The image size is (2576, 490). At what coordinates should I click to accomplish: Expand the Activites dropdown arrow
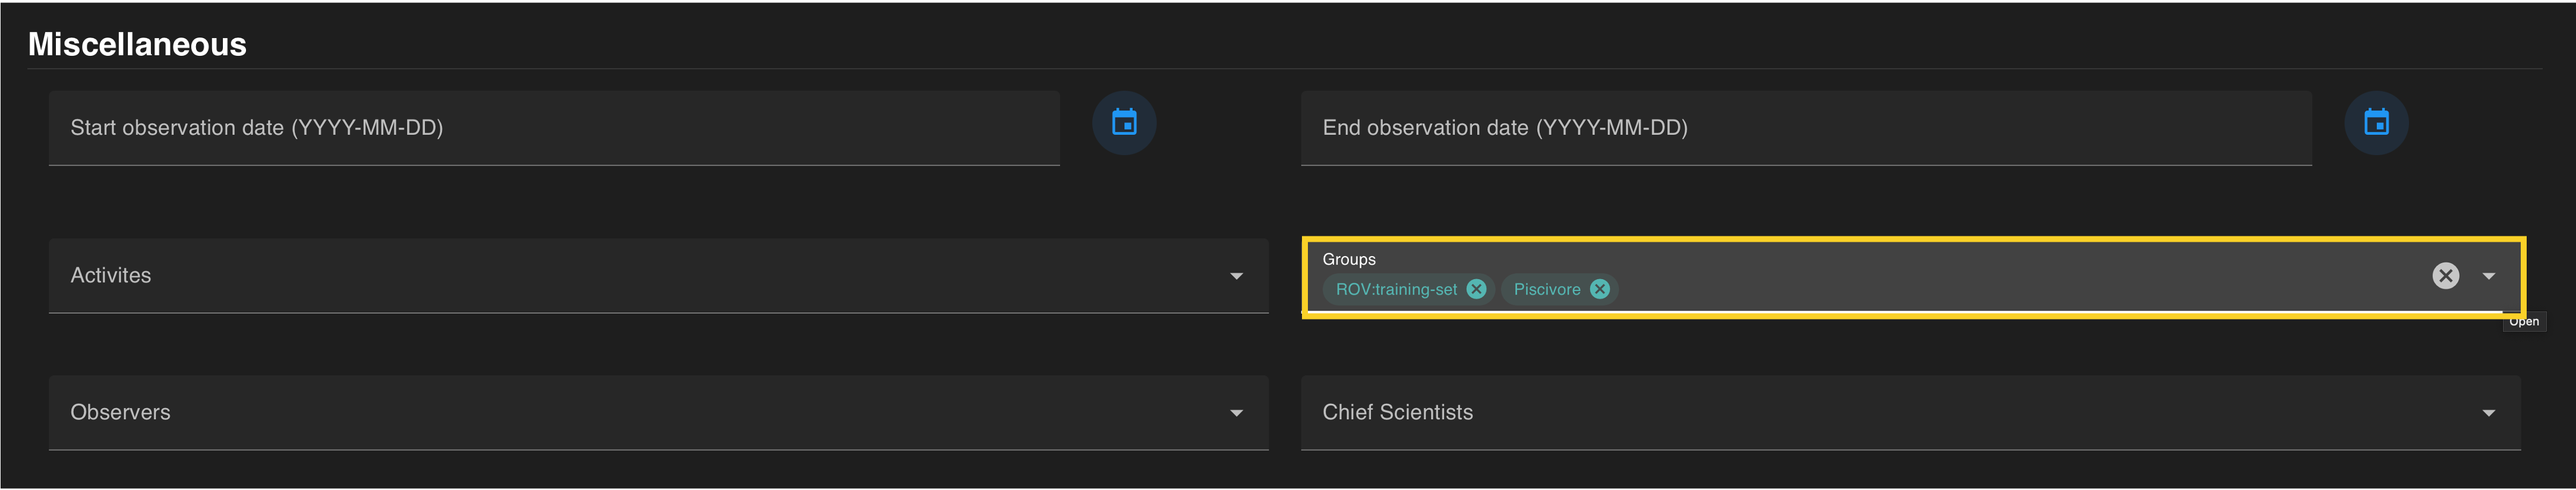pyautogui.click(x=1236, y=276)
